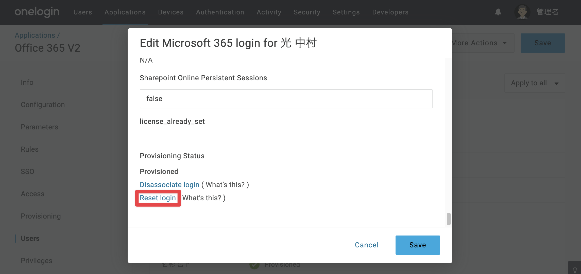Select the Info sidebar tab

(27, 82)
